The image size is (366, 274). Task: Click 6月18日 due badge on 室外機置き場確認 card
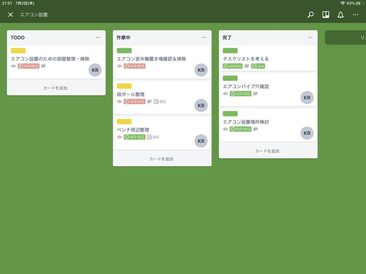click(x=135, y=66)
